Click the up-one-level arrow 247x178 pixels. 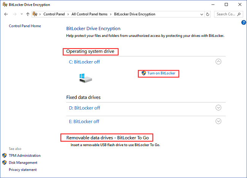(x=28, y=14)
